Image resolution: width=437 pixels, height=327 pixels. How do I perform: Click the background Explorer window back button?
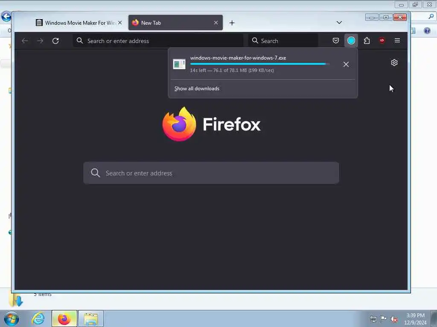[6, 17]
